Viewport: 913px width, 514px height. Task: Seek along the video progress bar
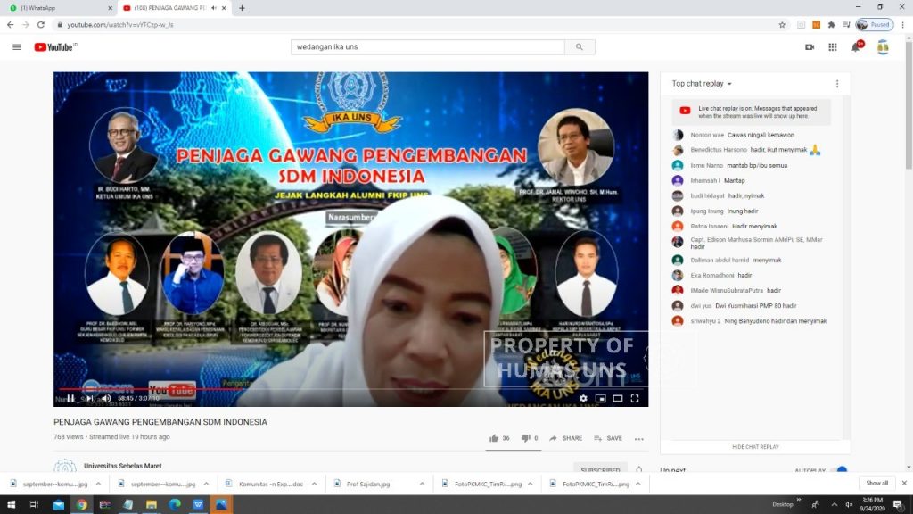coord(350,389)
